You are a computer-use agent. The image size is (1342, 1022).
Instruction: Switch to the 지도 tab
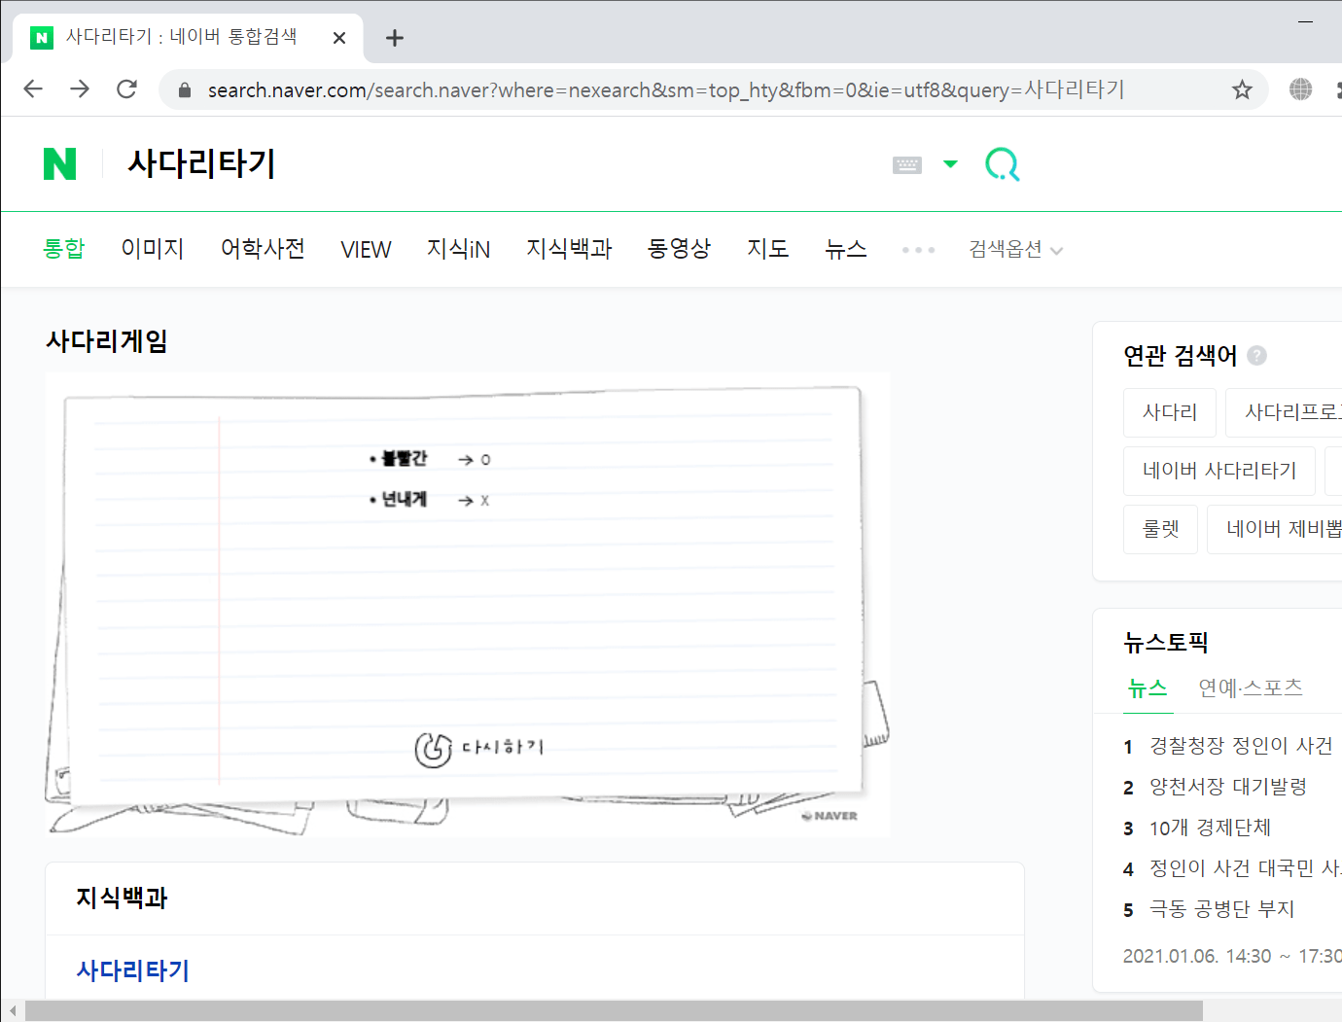pyautogui.click(x=767, y=249)
